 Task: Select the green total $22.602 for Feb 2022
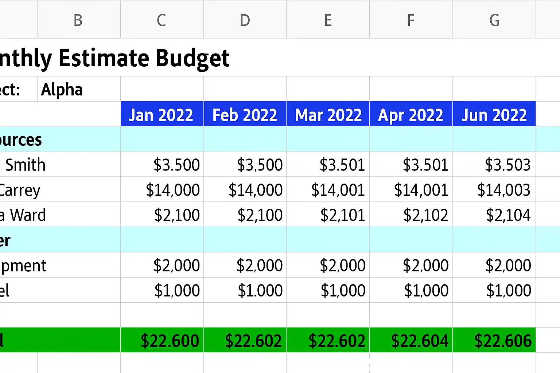245,340
